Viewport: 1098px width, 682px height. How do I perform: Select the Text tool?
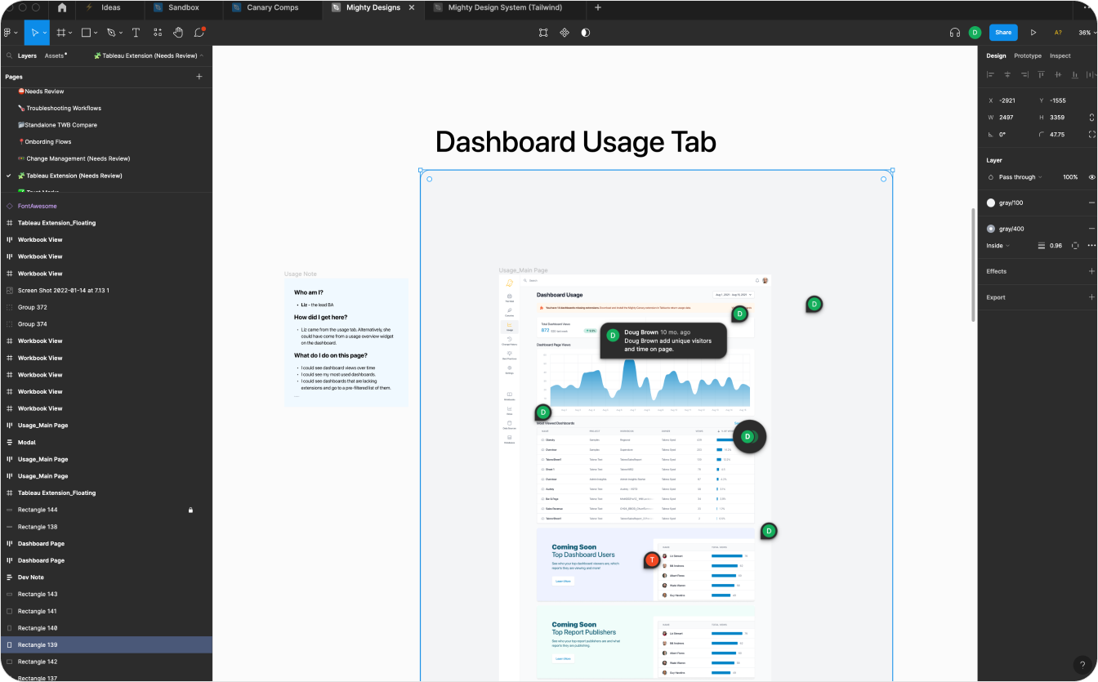(x=136, y=33)
